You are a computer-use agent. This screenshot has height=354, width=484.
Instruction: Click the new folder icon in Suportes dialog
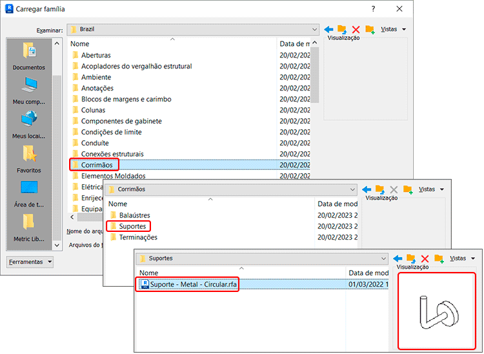439,258
